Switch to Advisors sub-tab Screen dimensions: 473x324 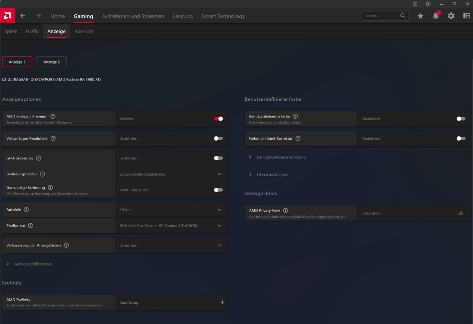(84, 31)
